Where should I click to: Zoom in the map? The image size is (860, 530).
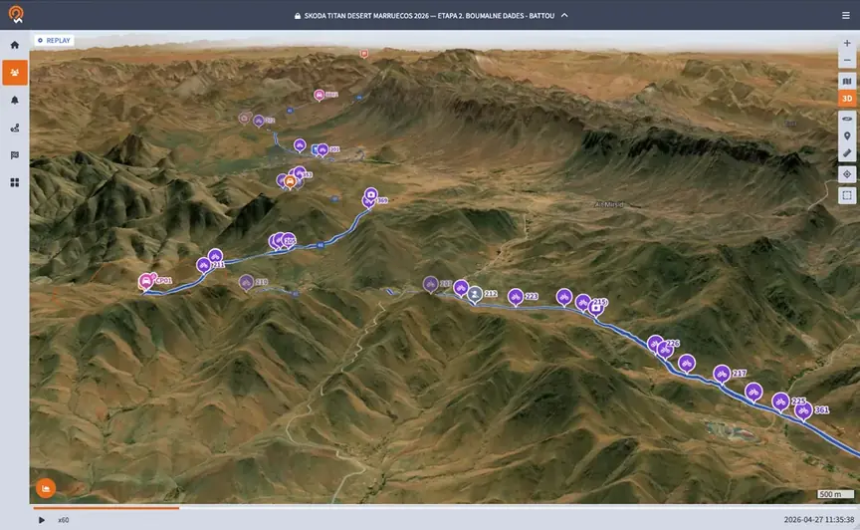pyautogui.click(x=847, y=43)
